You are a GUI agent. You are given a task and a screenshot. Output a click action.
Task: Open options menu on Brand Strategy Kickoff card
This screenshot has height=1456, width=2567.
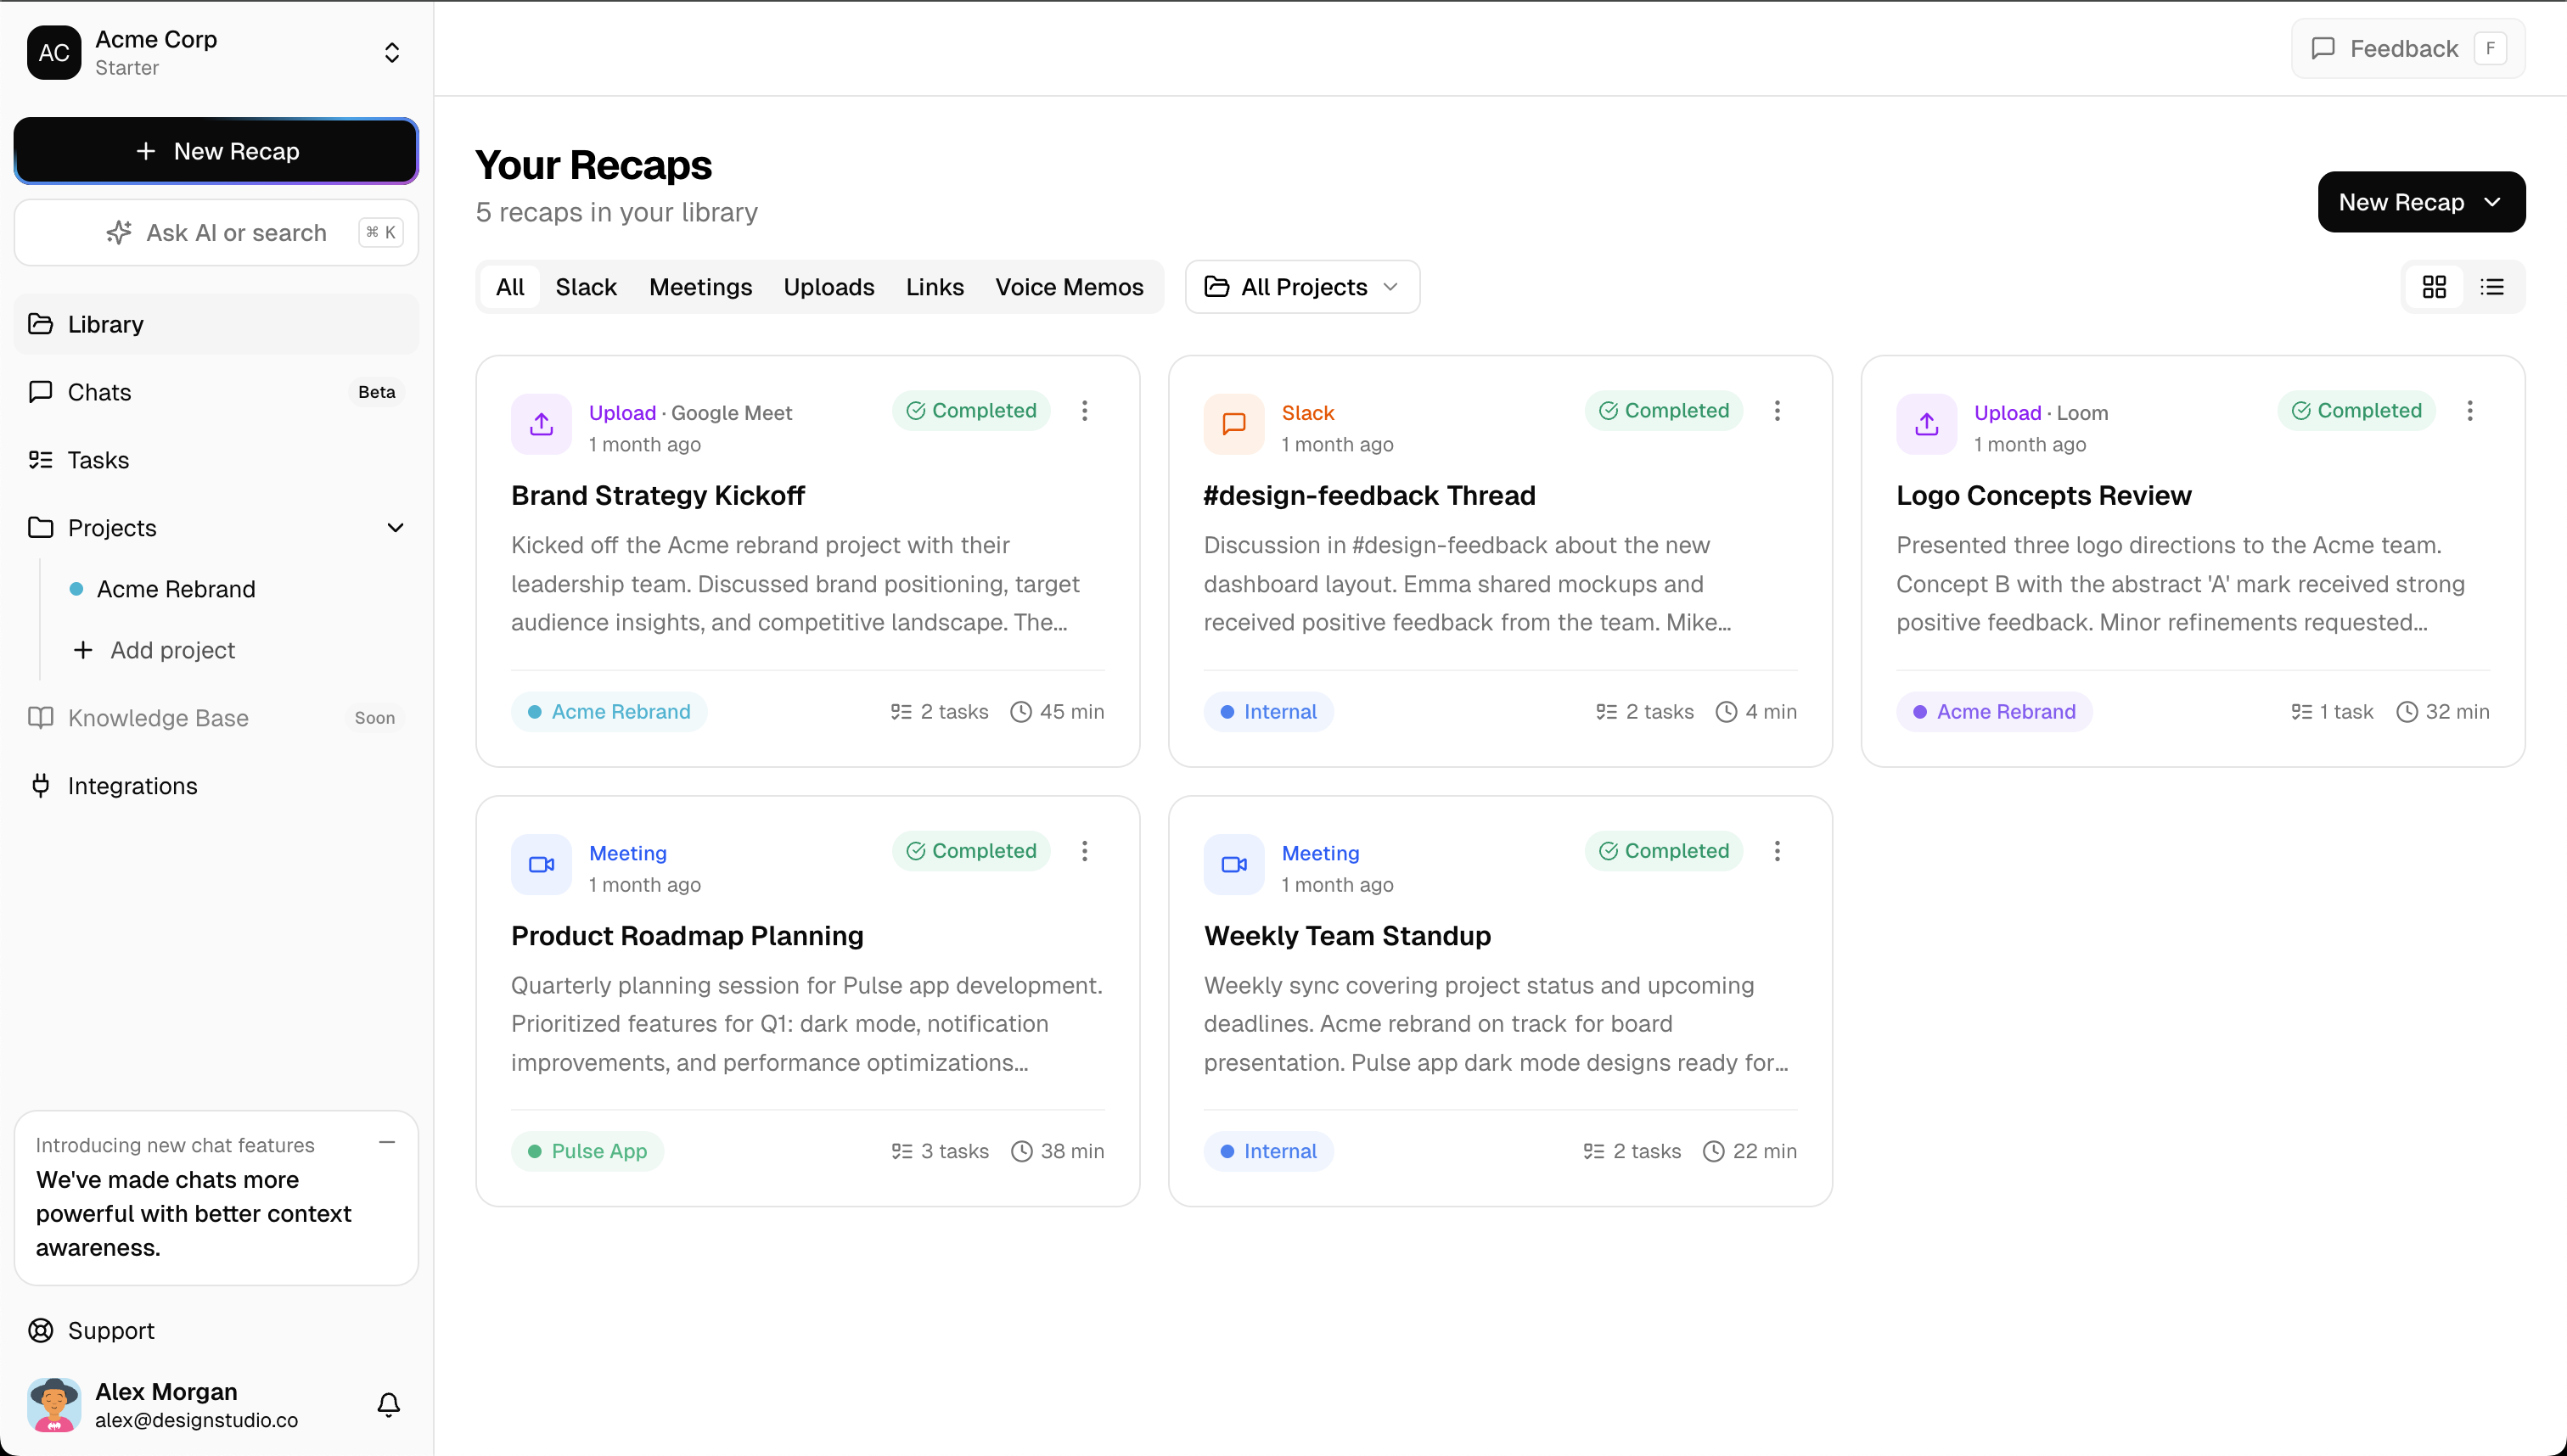pyautogui.click(x=1084, y=410)
